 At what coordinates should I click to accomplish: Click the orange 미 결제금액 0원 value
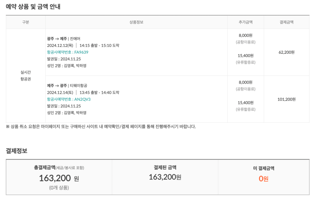tap(263, 179)
